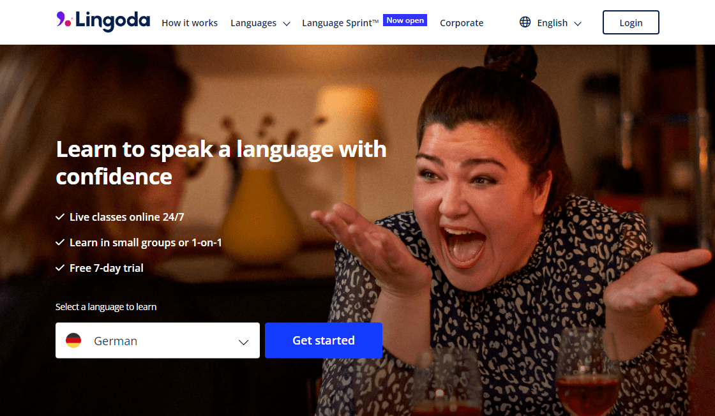Viewport: 715px width, 416px height.
Task: Go to the Corporate page
Action: [462, 23]
